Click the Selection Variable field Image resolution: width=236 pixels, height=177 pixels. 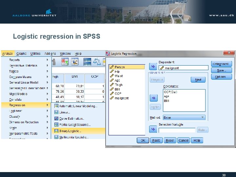(177, 130)
